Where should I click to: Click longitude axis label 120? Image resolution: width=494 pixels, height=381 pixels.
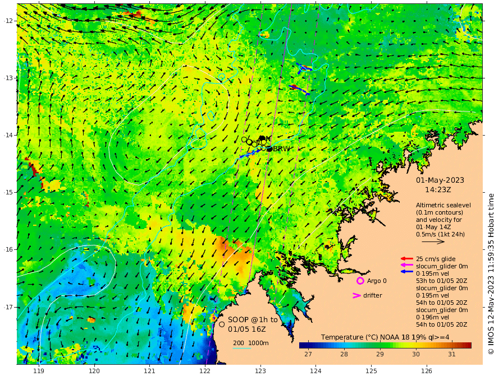(x=94, y=371)
